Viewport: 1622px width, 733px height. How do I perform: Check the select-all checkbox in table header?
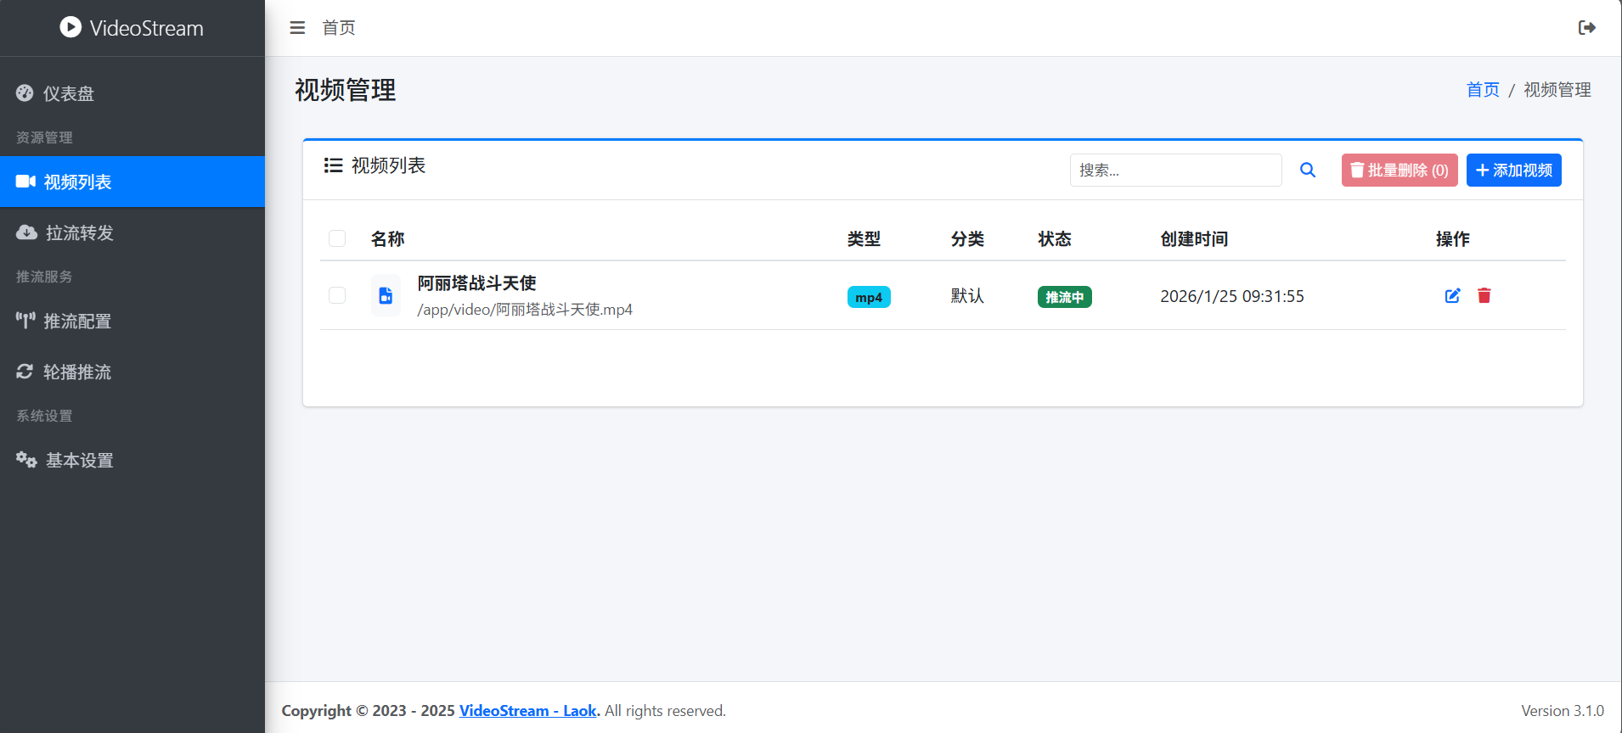[x=337, y=238]
